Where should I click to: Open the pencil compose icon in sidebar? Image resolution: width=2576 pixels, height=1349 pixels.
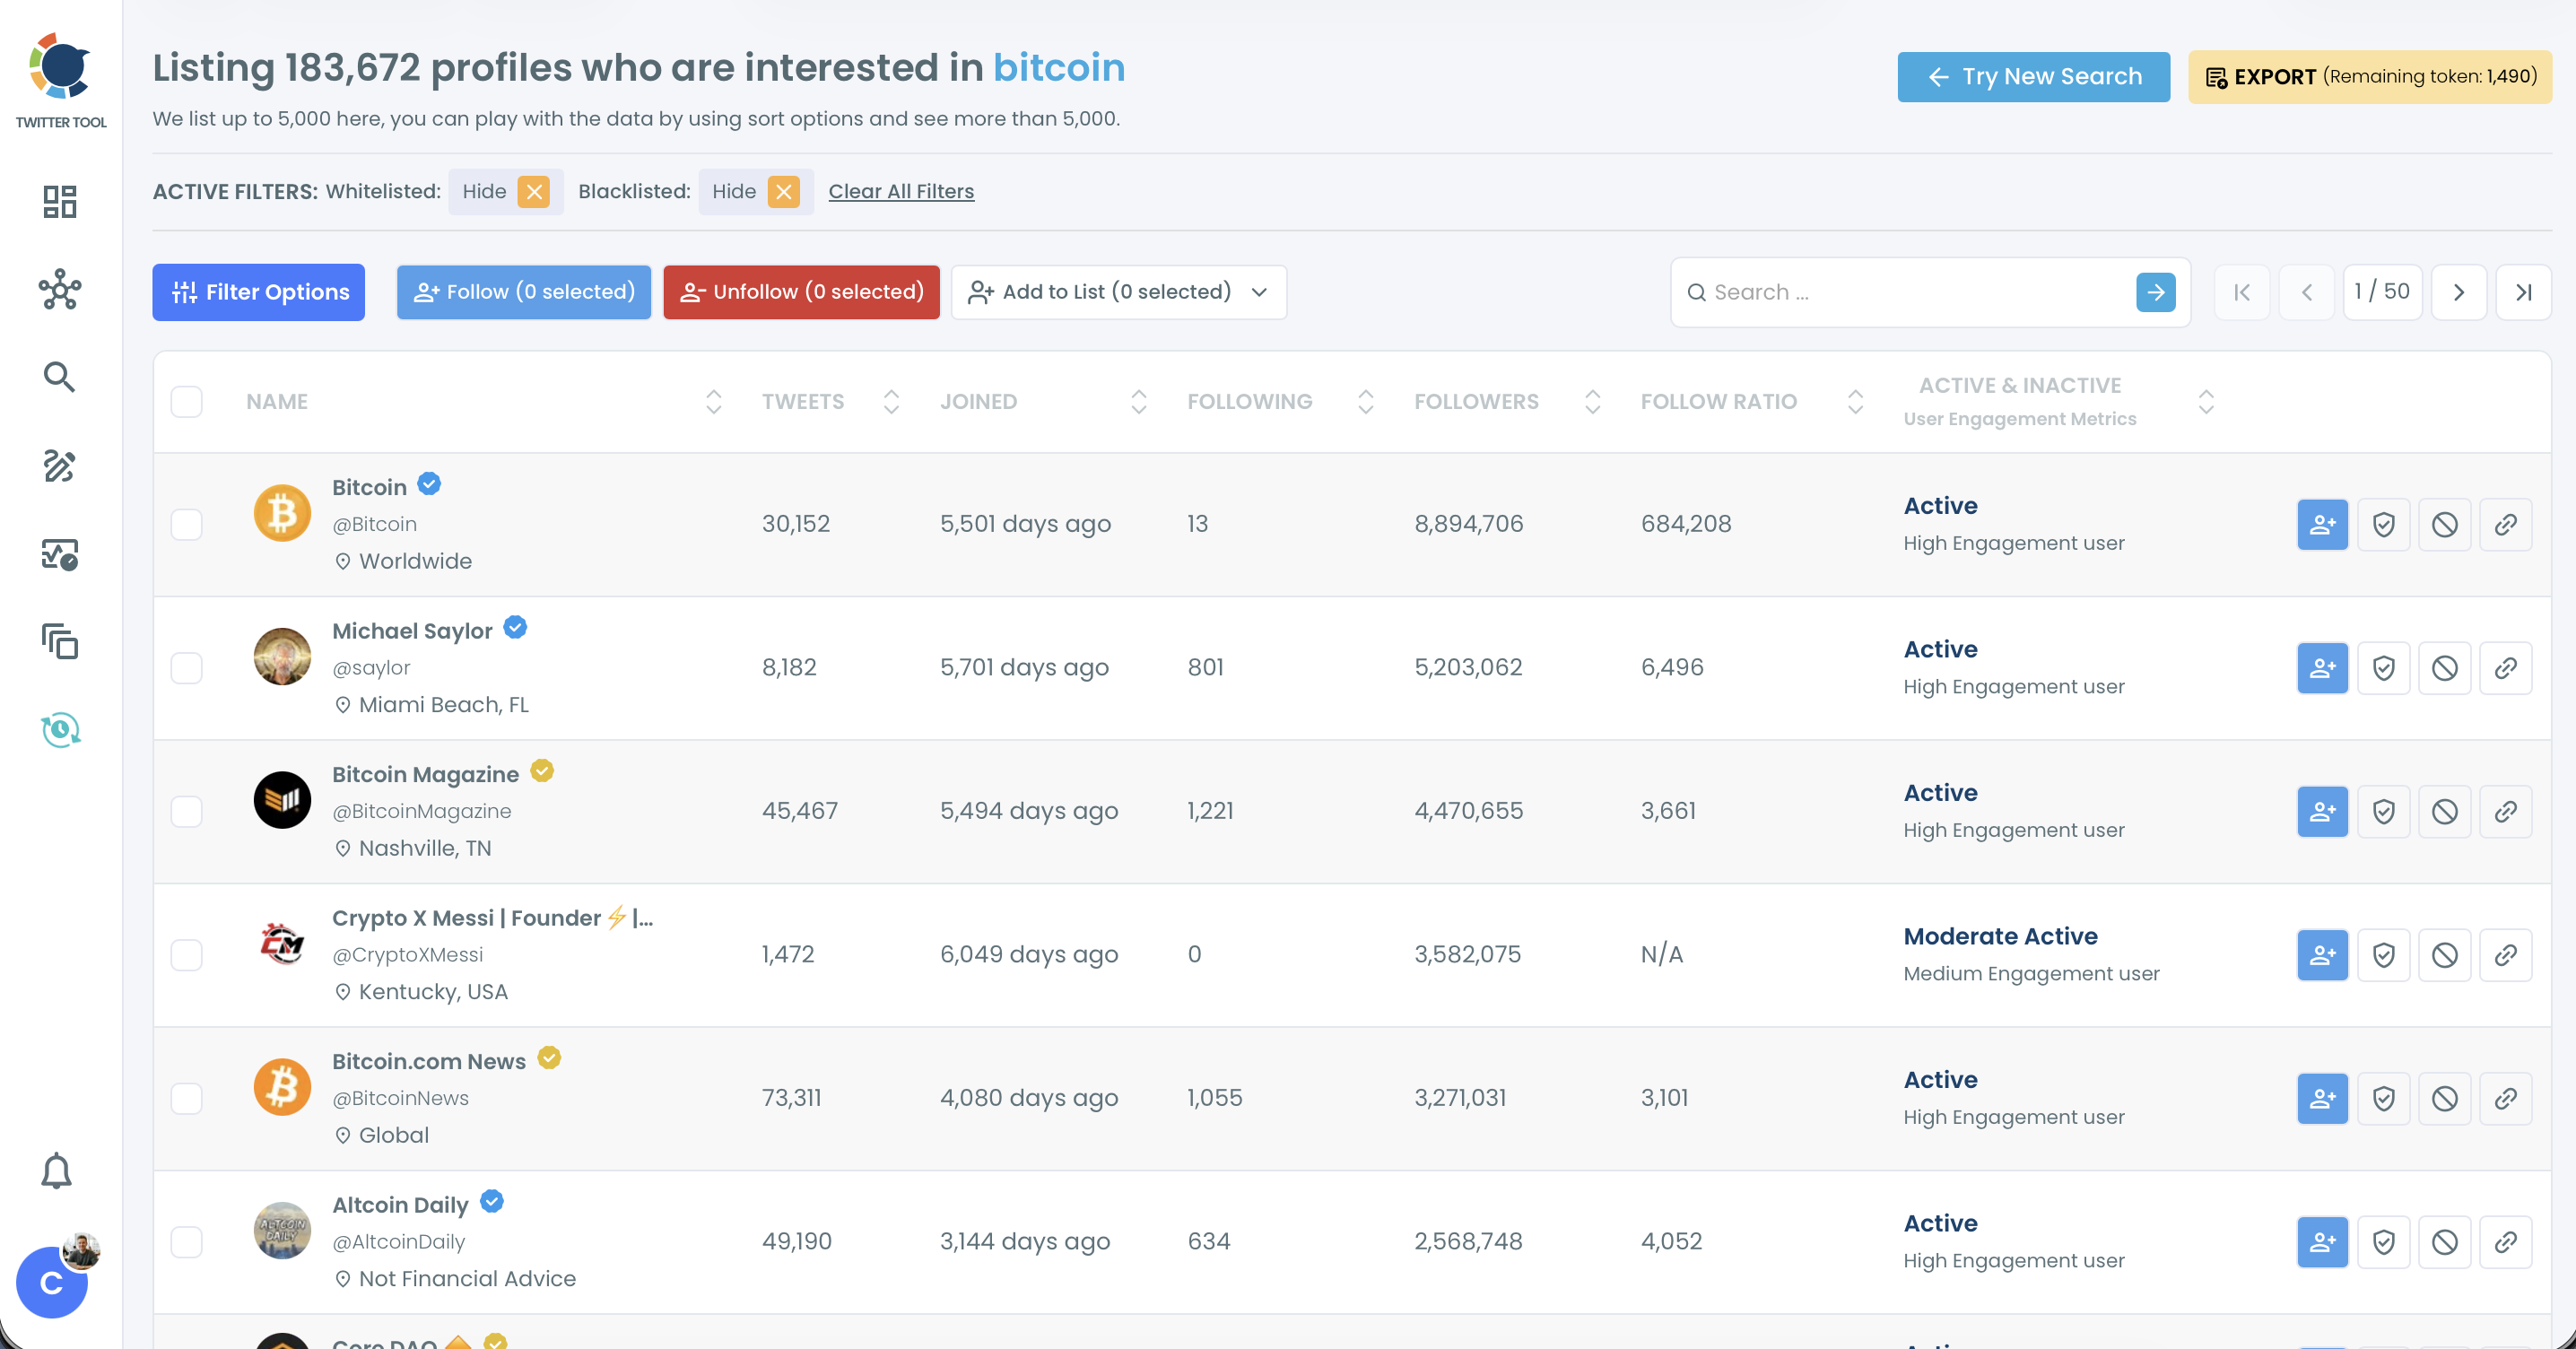click(60, 465)
